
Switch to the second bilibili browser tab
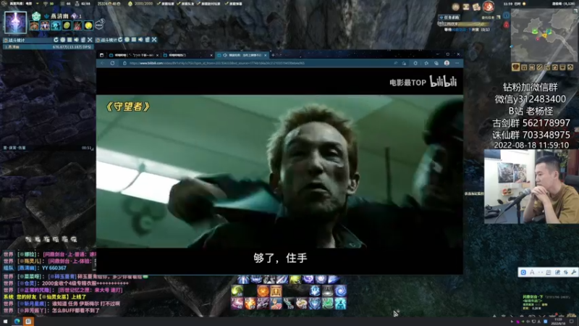[187, 55]
